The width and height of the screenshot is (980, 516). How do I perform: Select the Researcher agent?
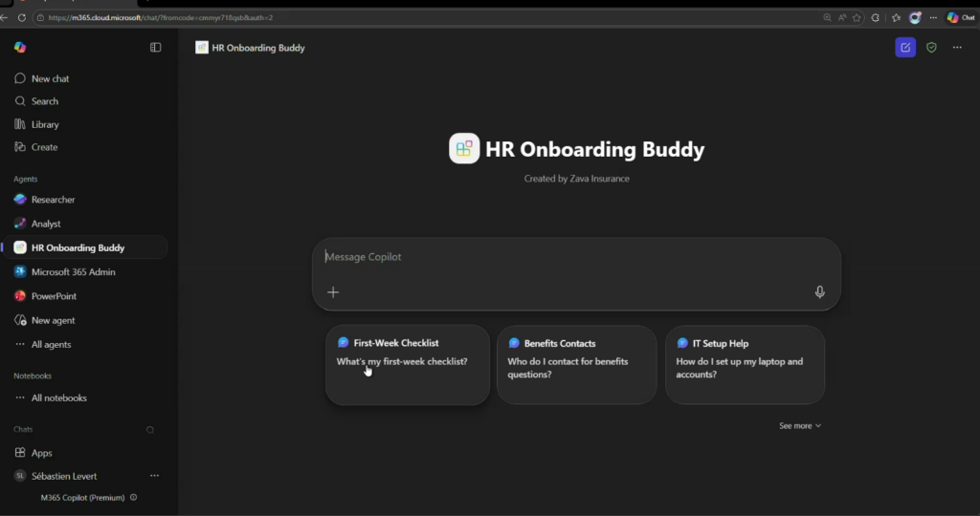53,200
